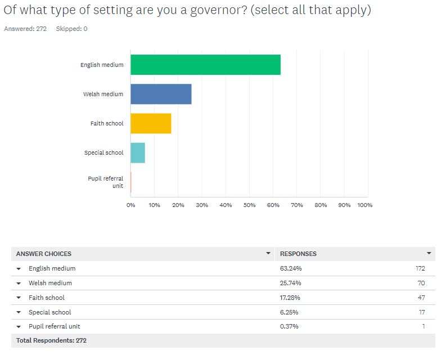Expand the Special school row arrow
446x355 pixels.
point(19,313)
